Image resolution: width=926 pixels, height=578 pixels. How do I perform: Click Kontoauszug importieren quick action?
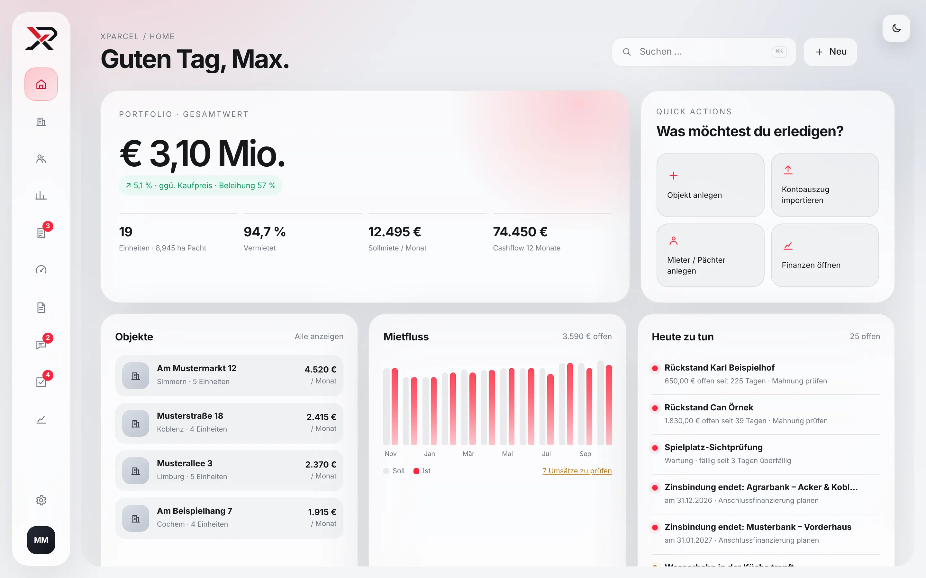point(825,185)
